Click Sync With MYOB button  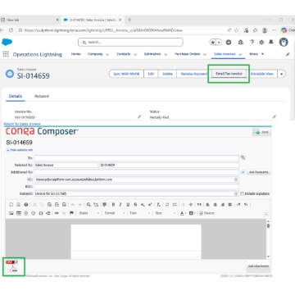point(126,74)
